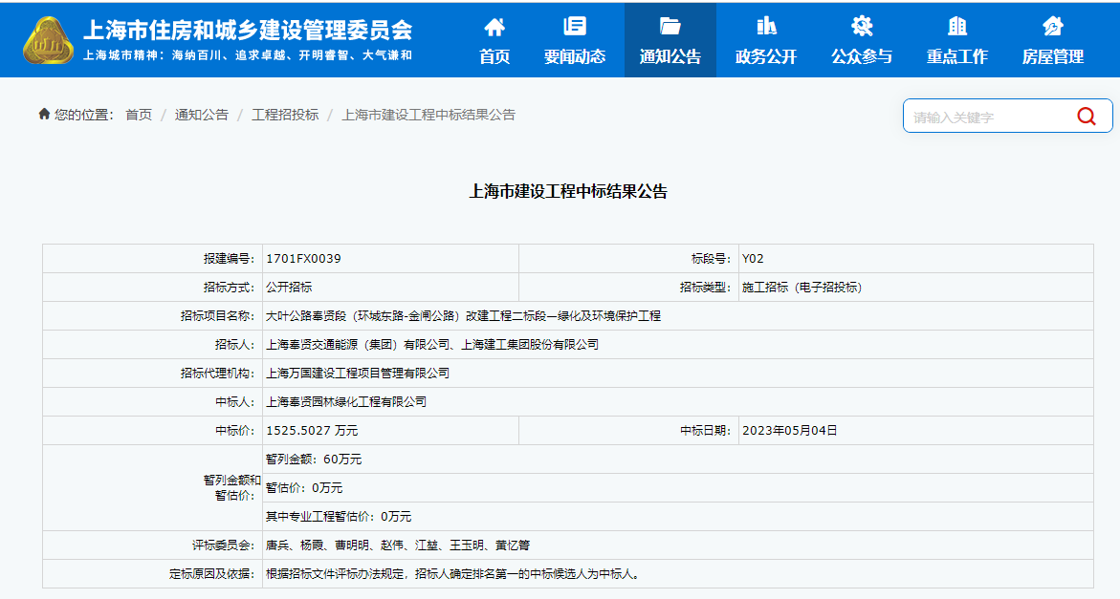Click the site title 上海市住房和城乡建设管理委员会
The image size is (1120, 599).
248,30
